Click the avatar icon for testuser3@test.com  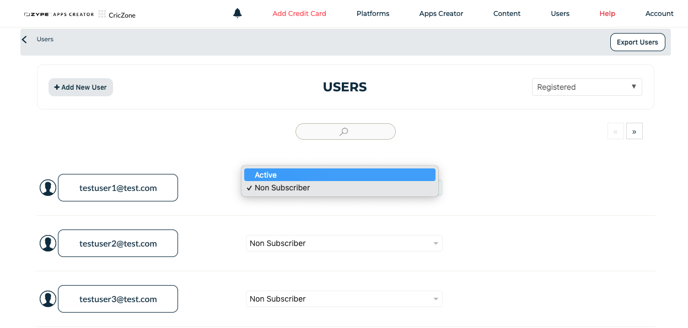(x=48, y=298)
